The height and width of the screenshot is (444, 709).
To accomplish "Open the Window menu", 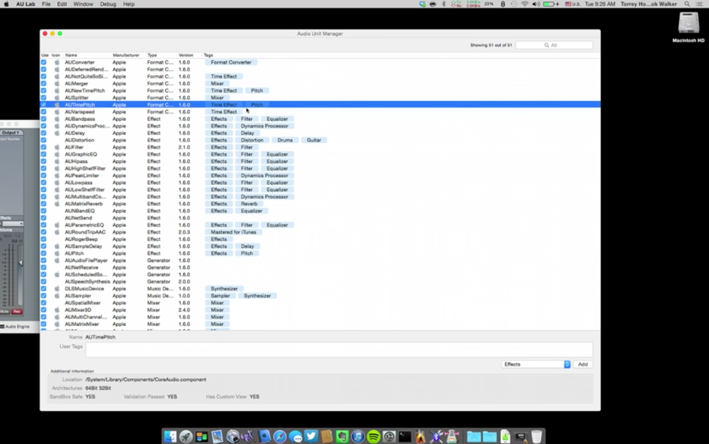I will tap(83, 4).
